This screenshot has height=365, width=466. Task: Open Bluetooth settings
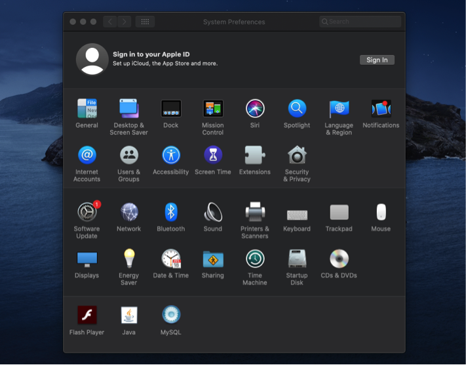pyautogui.click(x=171, y=212)
